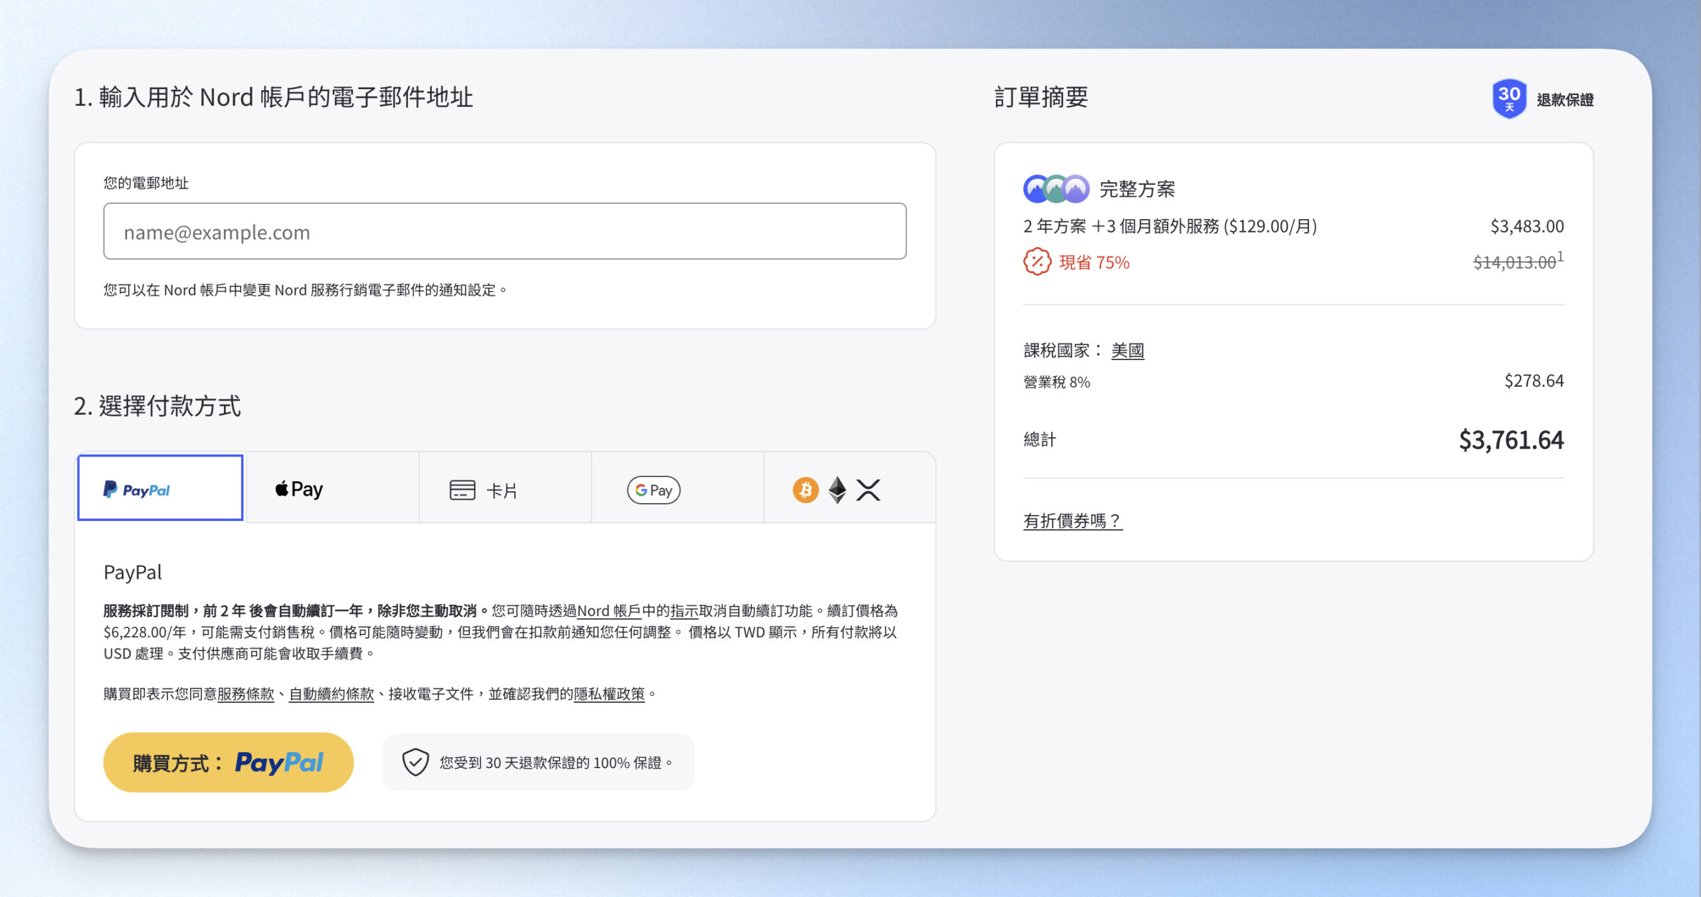Click the 現省 75% savings text

[x=1094, y=262]
